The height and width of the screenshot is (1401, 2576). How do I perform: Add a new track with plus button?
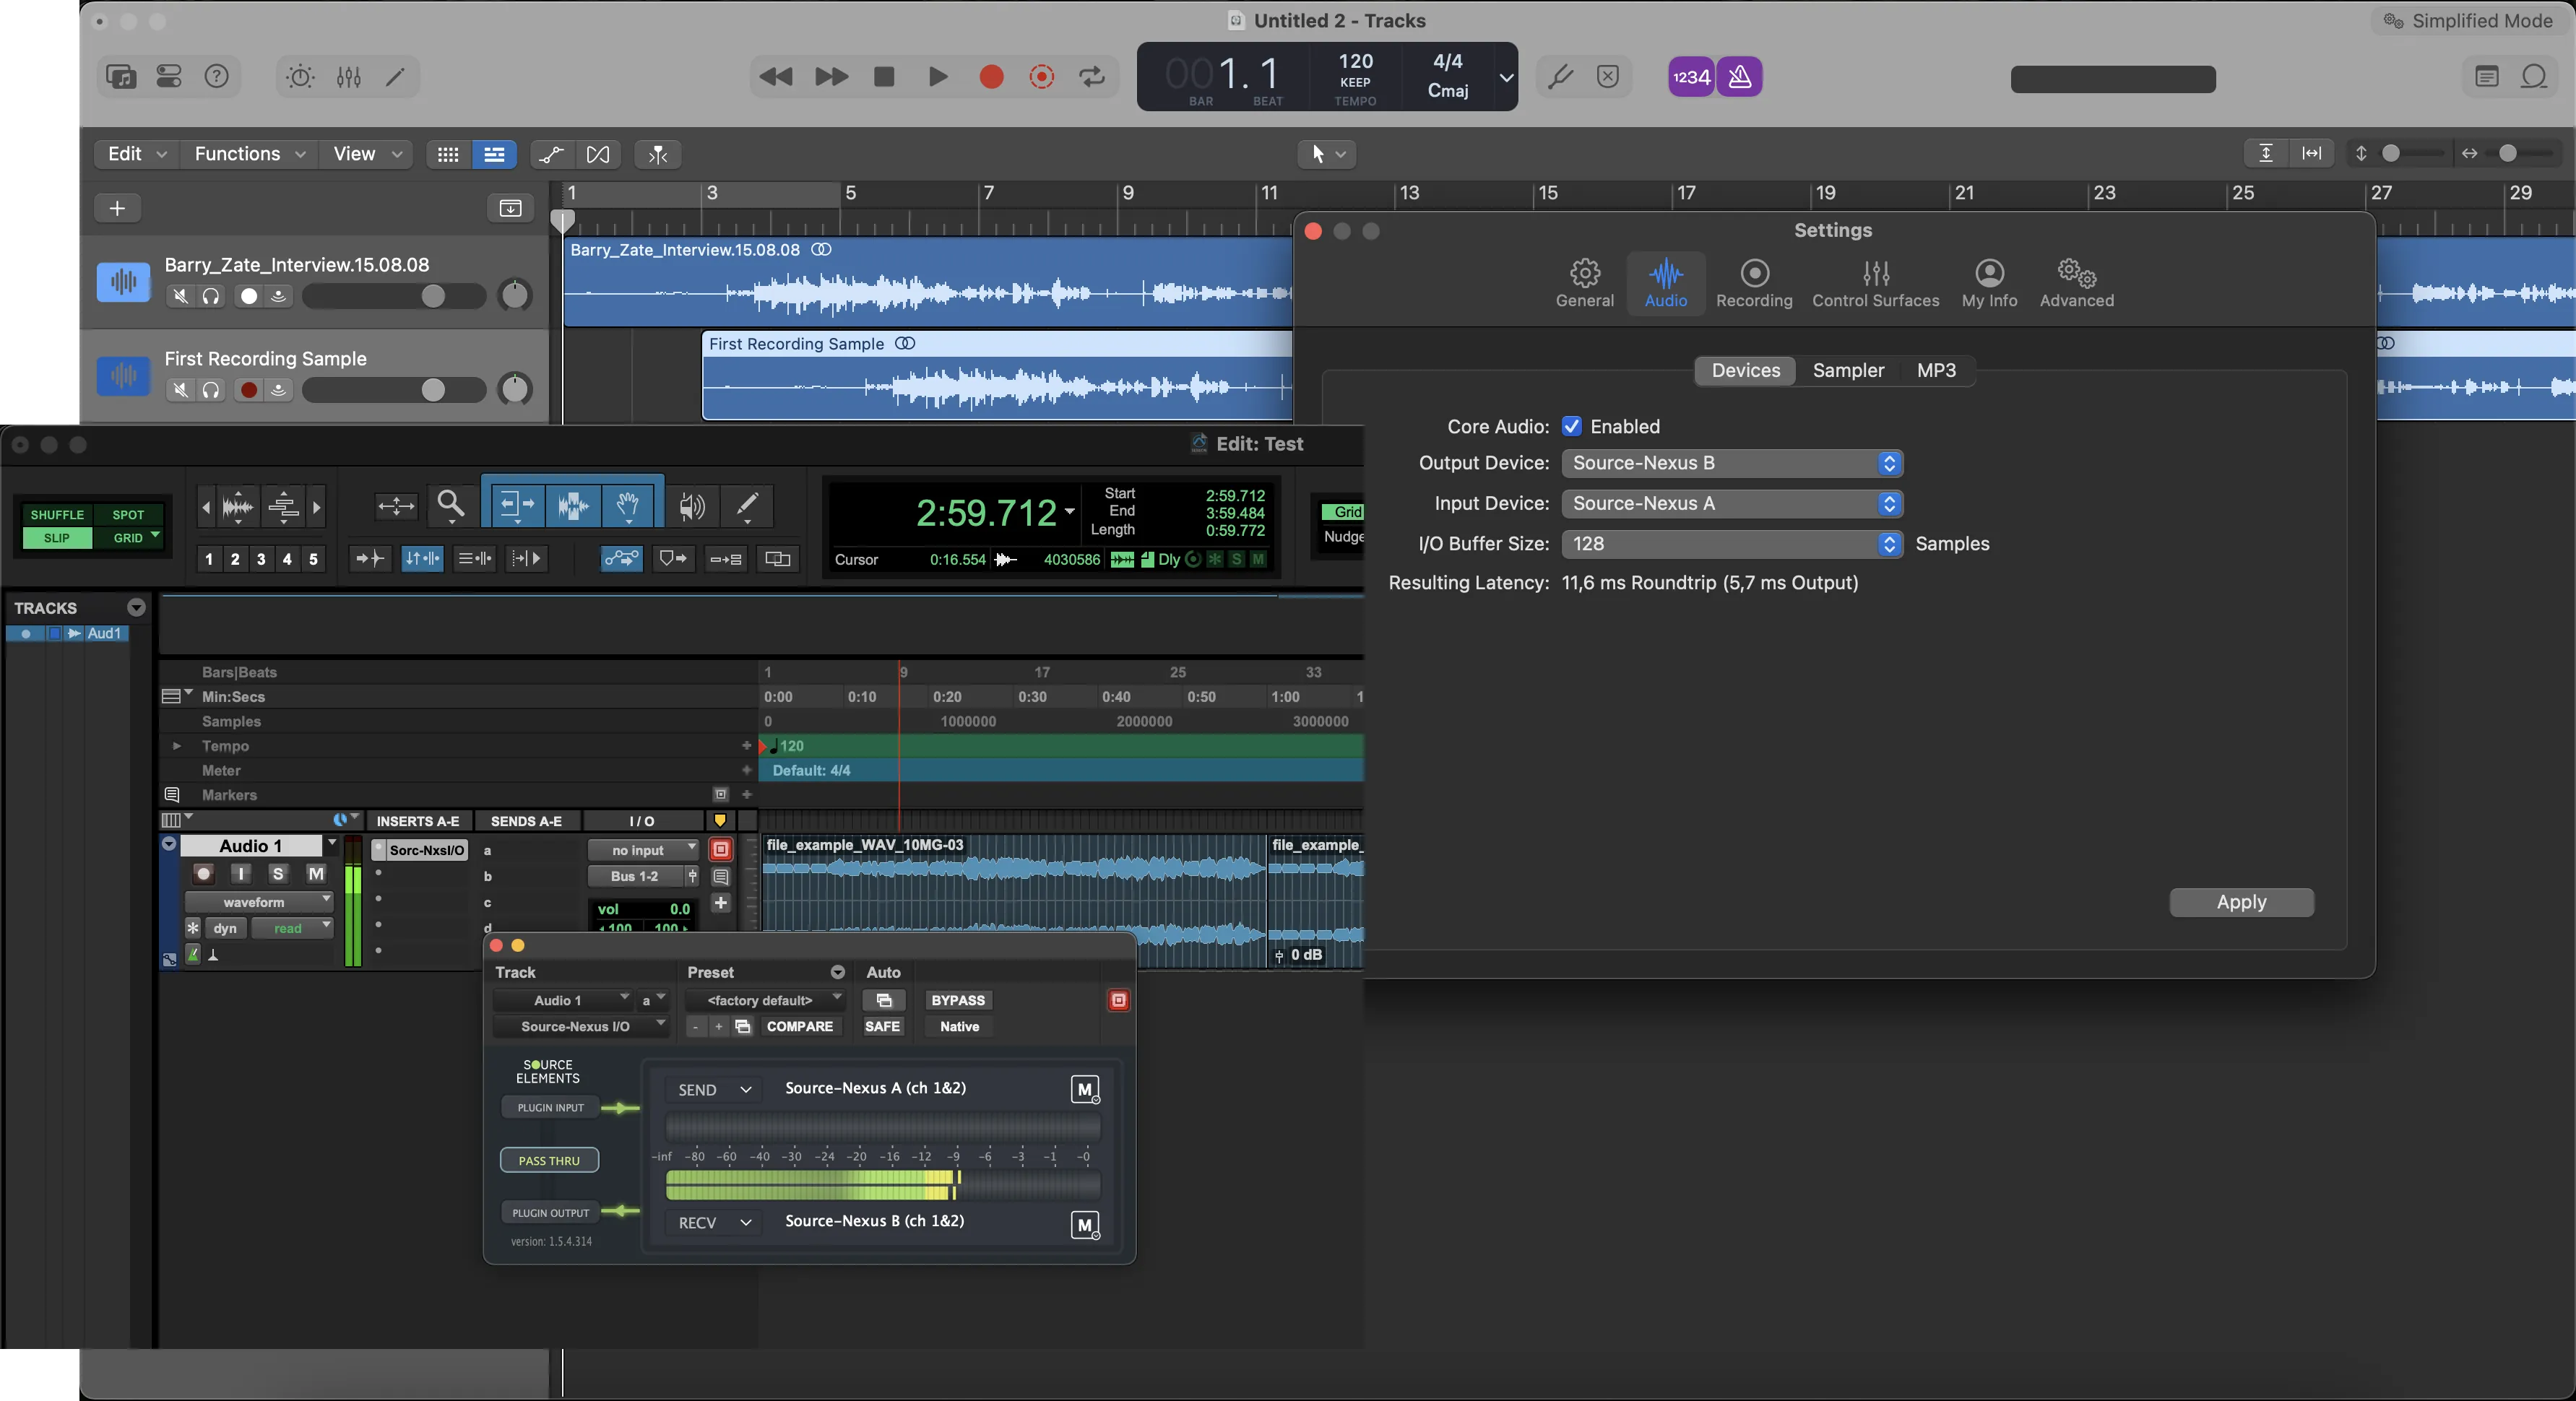click(117, 208)
